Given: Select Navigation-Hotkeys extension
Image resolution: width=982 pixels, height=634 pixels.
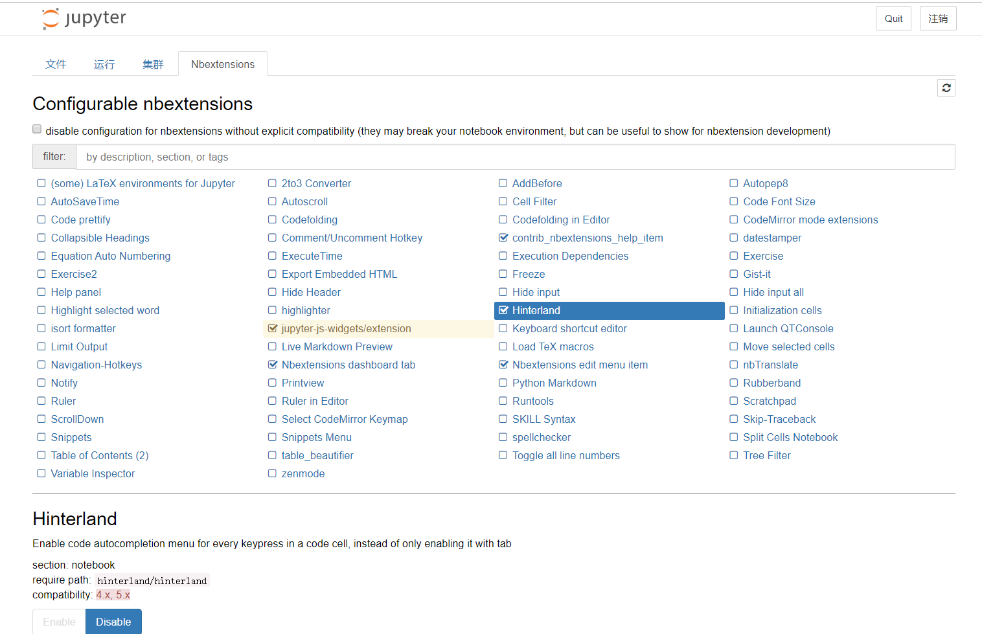Looking at the screenshot, I should pyautogui.click(x=97, y=365).
